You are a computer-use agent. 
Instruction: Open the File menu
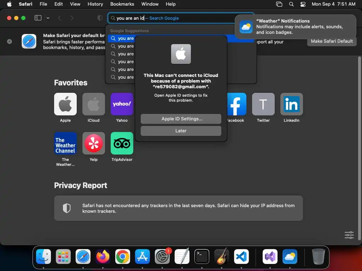click(x=43, y=4)
